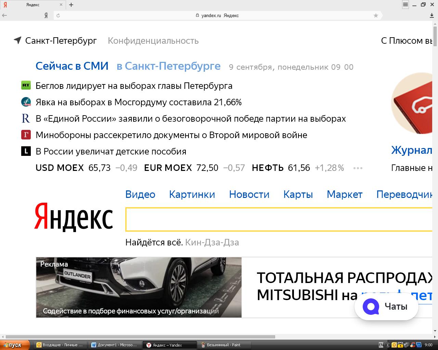Viewport: 438px width, 350px height.
Task: Click the vertical scrollbar thumb
Action: [435, 36]
